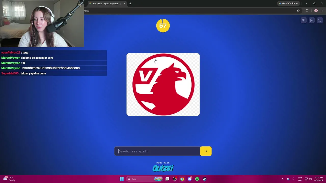Click the taskbar Ara search box

(x=145, y=179)
